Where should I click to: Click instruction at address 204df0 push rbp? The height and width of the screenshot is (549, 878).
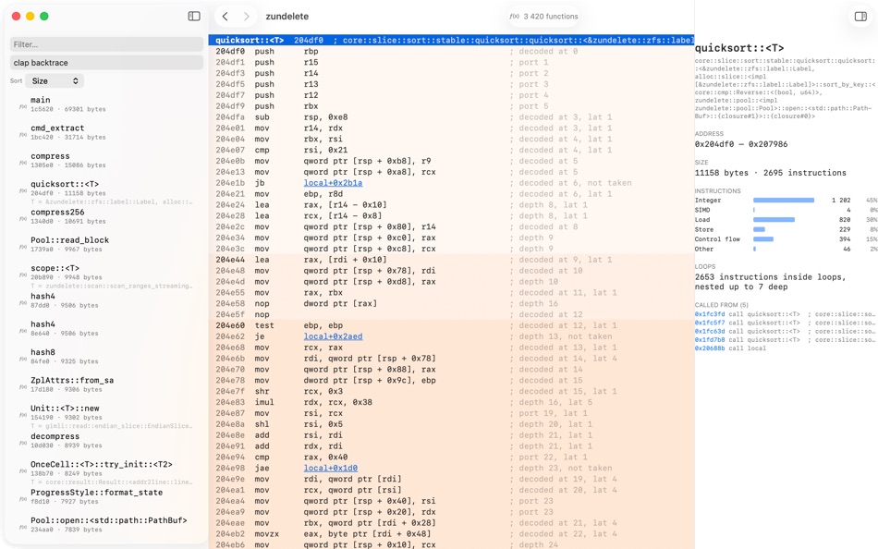451,51
